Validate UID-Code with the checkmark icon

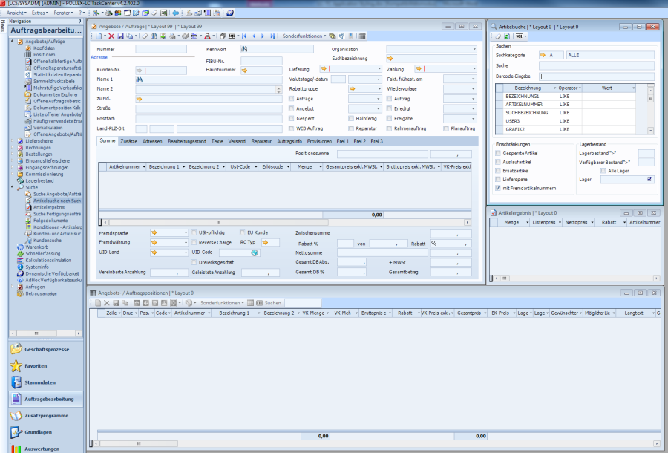click(x=255, y=252)
